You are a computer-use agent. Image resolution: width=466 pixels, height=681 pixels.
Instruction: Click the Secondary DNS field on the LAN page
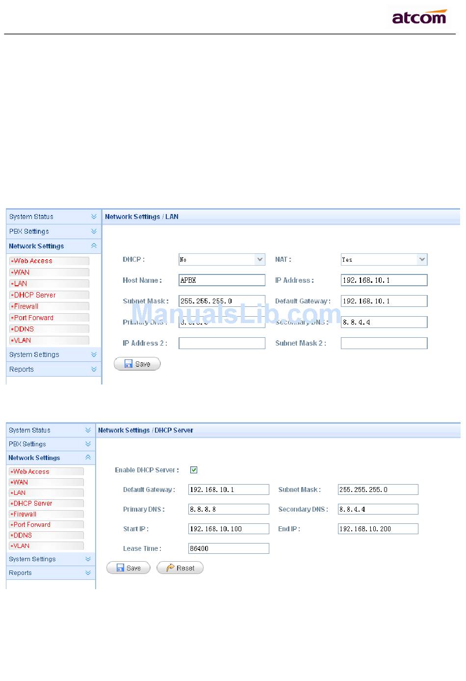click(x=384, y=322)
